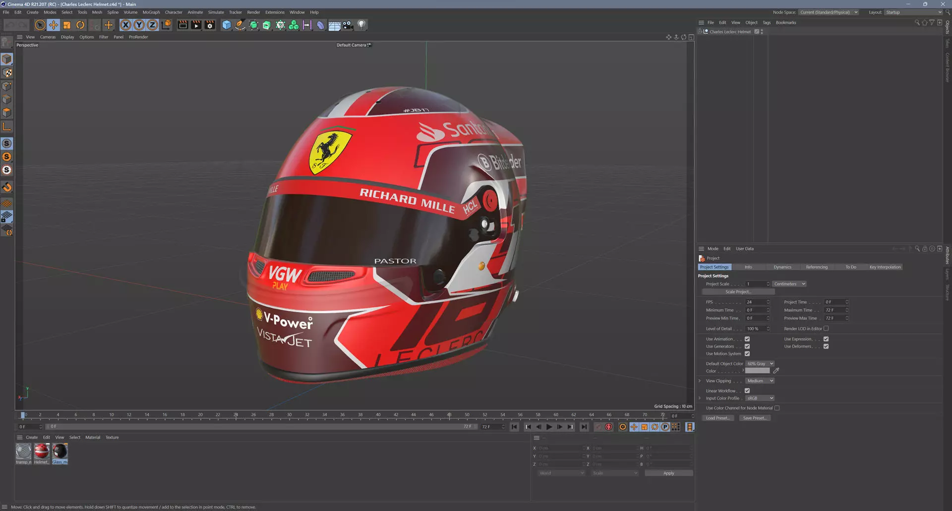Uncheck Use Deformers checkbox

point(826,346)
